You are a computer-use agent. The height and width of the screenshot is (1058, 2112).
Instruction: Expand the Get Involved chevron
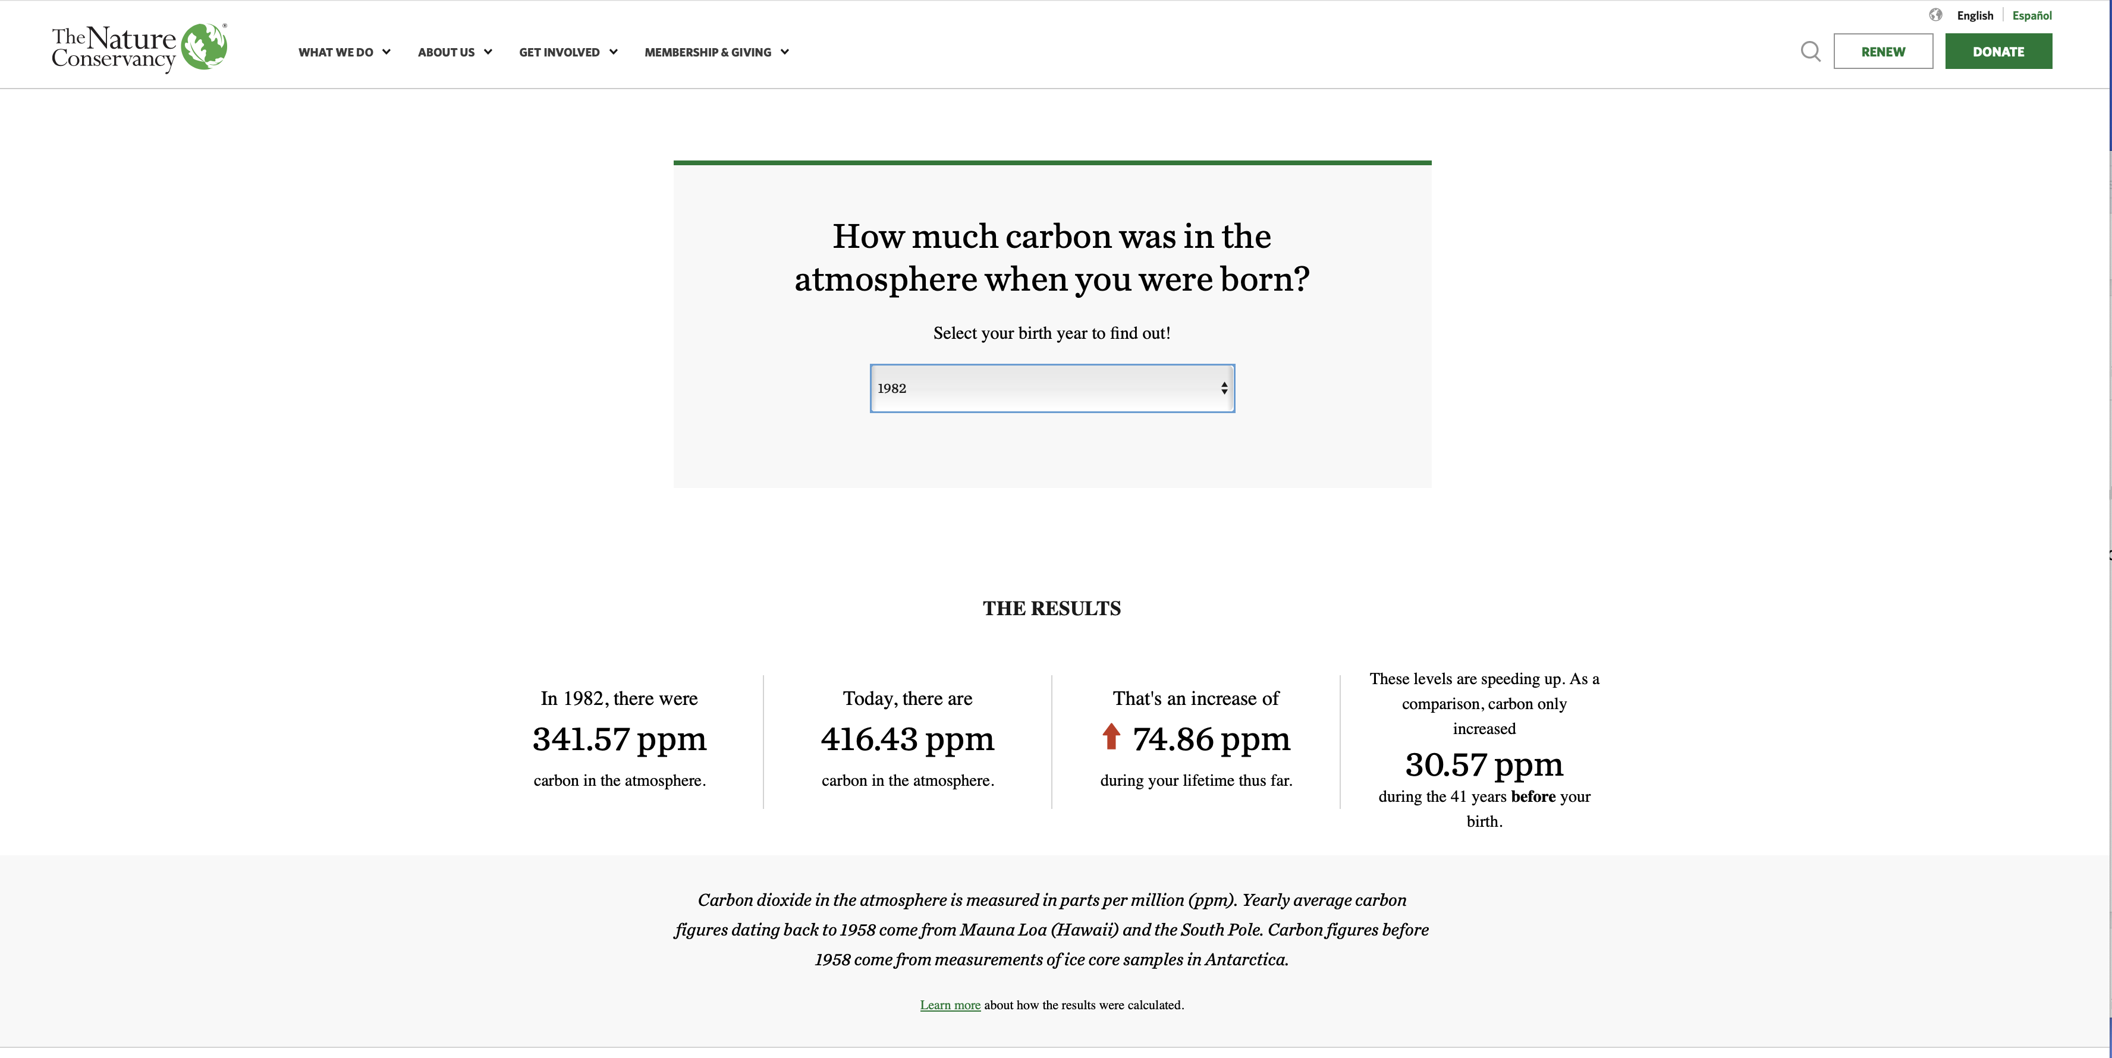(613, 52)
